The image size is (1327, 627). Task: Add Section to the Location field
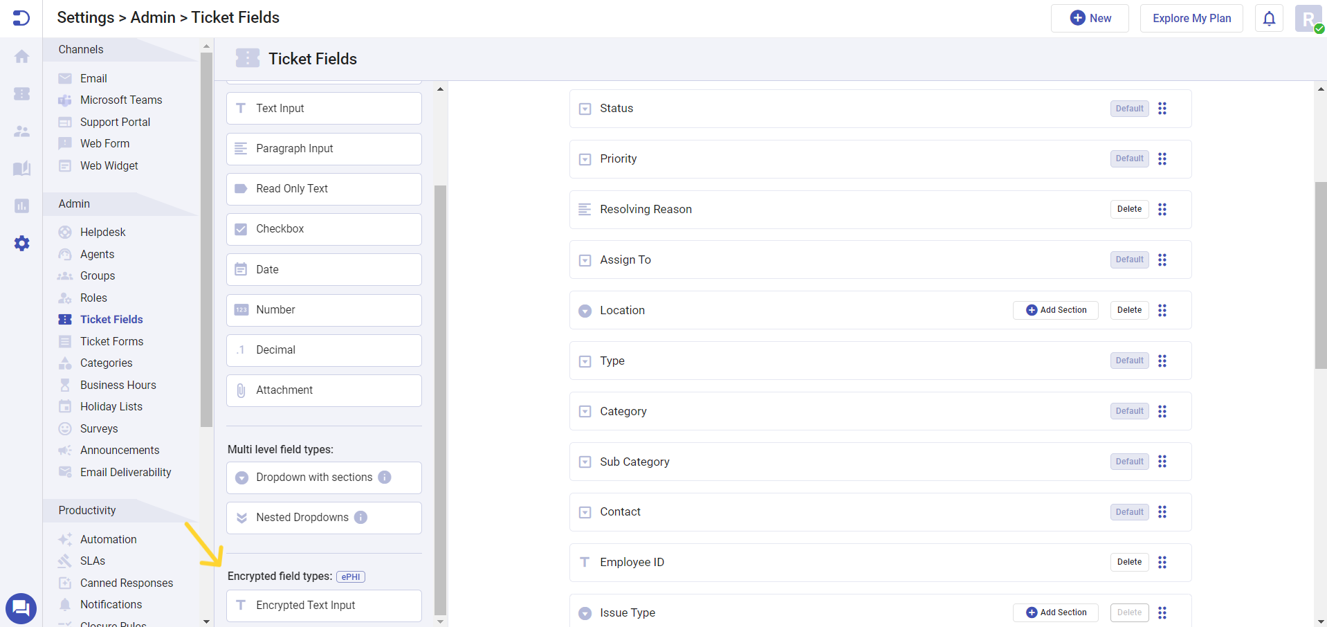pos(1055,310)
